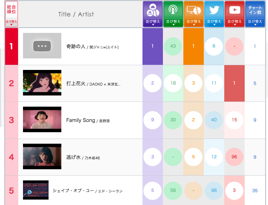Click the 逃げ水 title by 乃木坂46
Screen dimensions: 268x205
click(73, 157)
